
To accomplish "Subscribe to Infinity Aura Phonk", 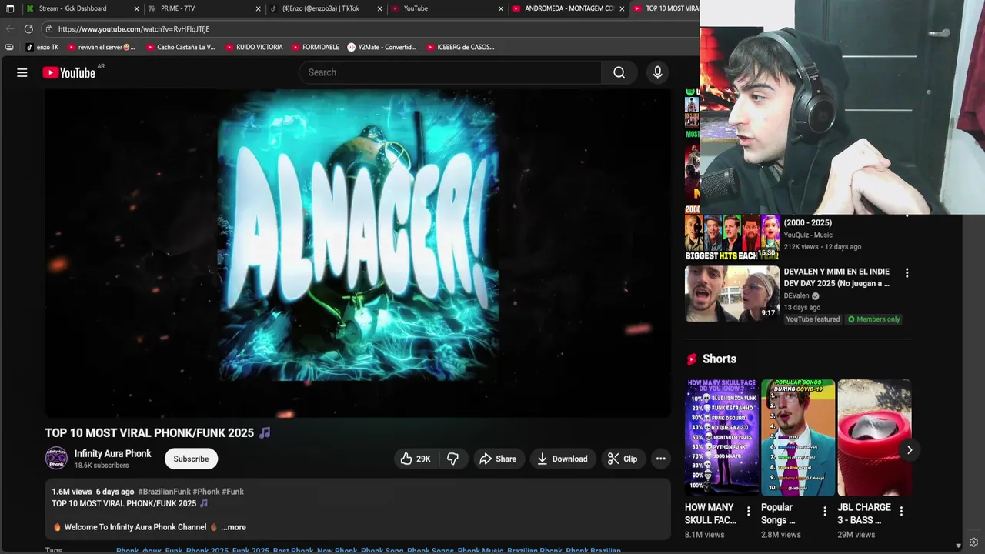I will pos(191,459).
